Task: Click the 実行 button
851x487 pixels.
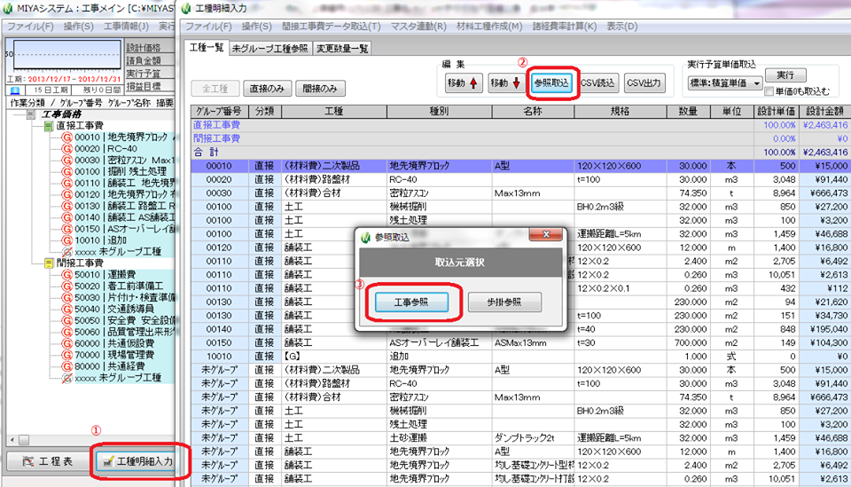Action: click(x=785, y=75)
